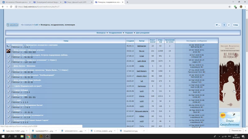View site information icon in address bar
The height and width of the screenshot is (139, 248).
(x=16, y=7)
